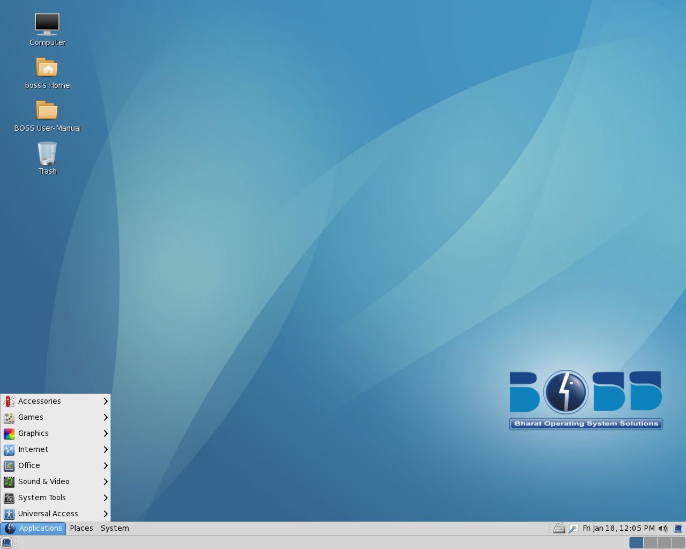Click the Show Desktop button in bottom panel

pos(6,543)
